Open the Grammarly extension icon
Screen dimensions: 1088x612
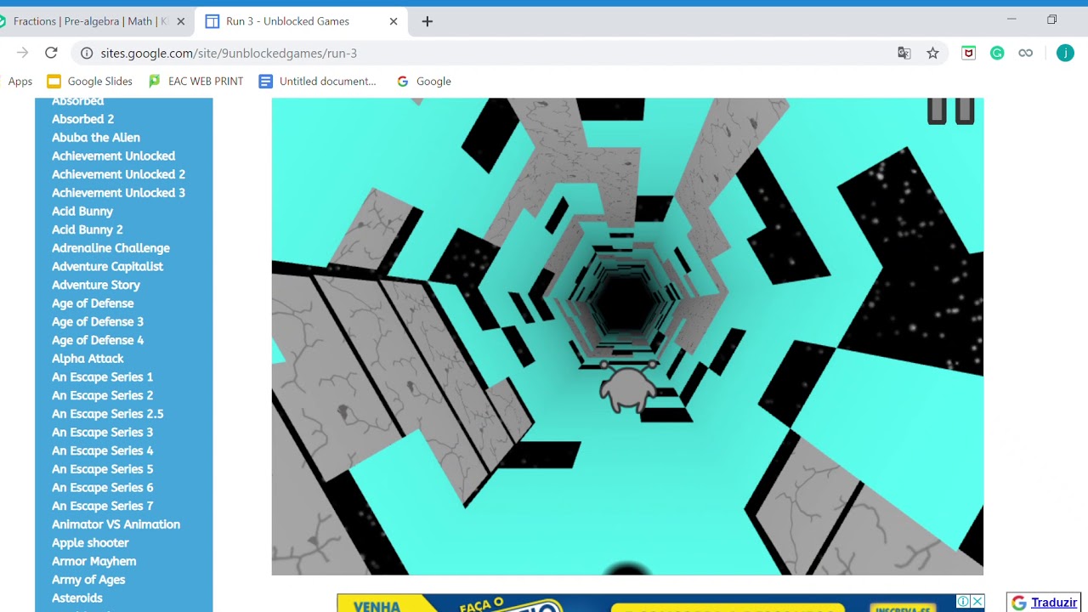tap(997, 53)
